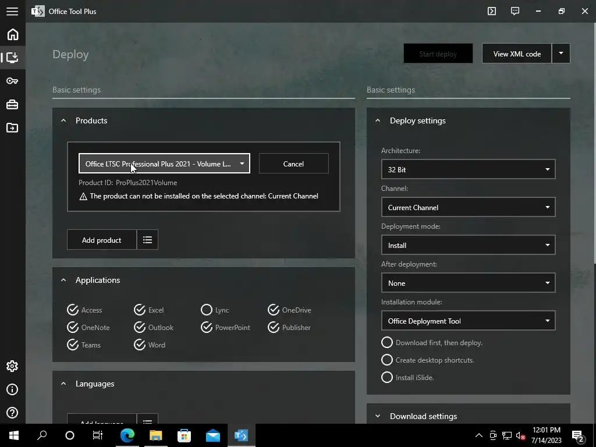Click the Start deploy button

tap(438, 53)
